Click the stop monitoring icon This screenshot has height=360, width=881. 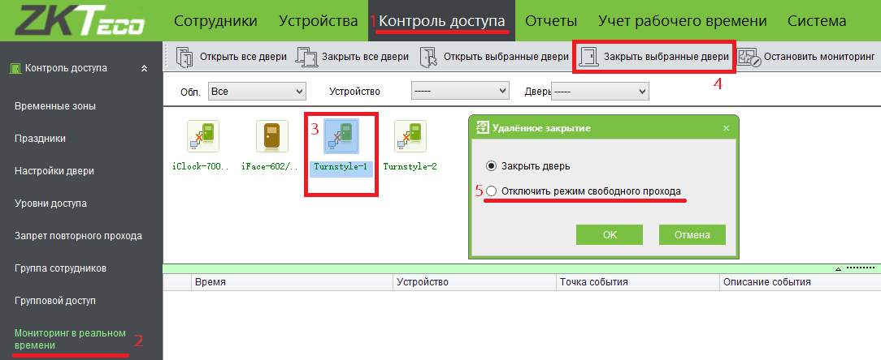[749, 58]
